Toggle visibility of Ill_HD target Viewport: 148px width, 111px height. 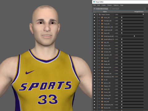point(94,80)
